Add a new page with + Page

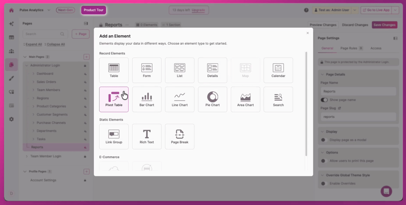click(x=80, y=34)
